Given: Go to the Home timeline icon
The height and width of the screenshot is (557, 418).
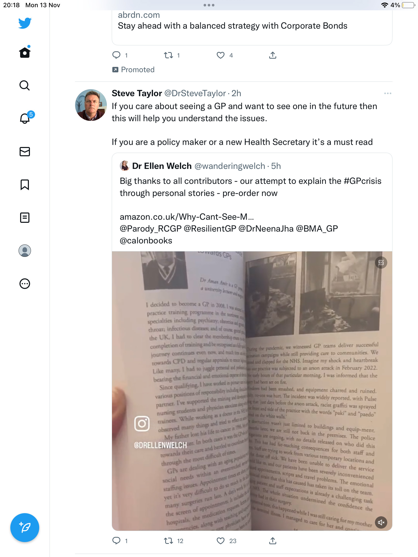Looking at the screenshot, I should point(25,52).
